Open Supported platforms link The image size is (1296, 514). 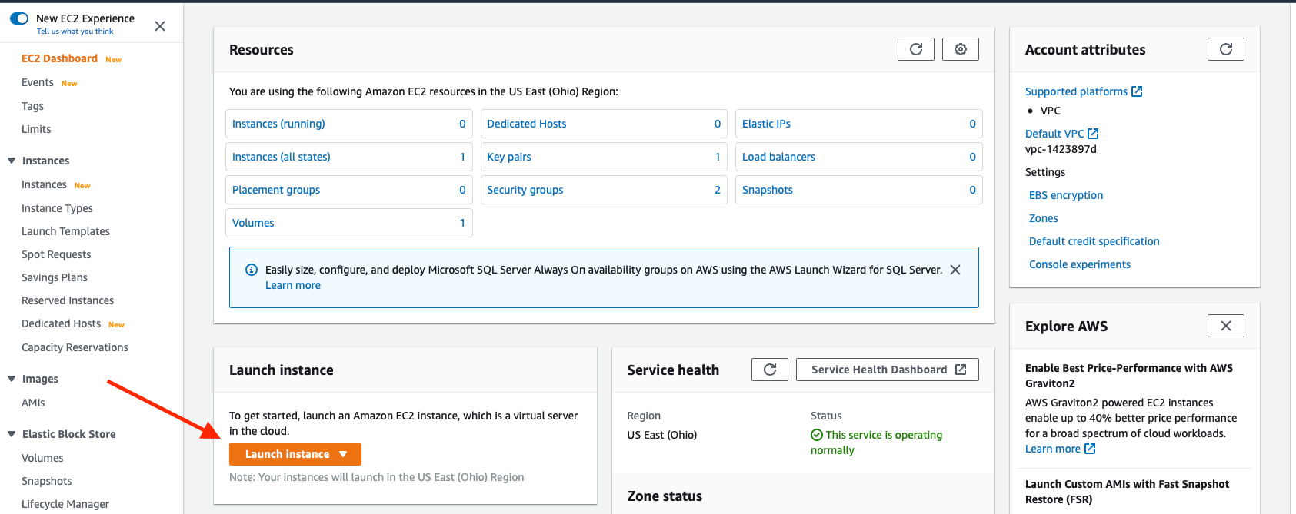(1076, 91)
